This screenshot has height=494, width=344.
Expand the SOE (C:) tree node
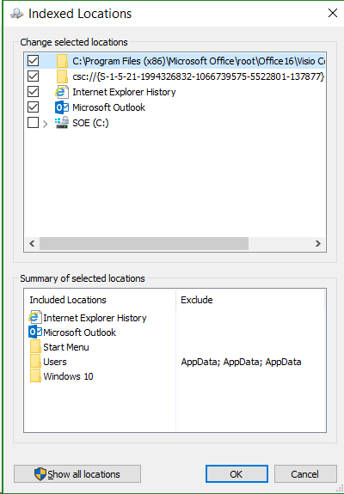(45, 124)
